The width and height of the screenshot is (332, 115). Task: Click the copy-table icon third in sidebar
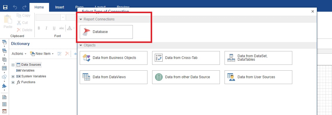(x=4, y=60)
